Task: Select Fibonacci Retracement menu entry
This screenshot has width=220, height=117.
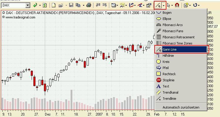Action: [181, 37]
